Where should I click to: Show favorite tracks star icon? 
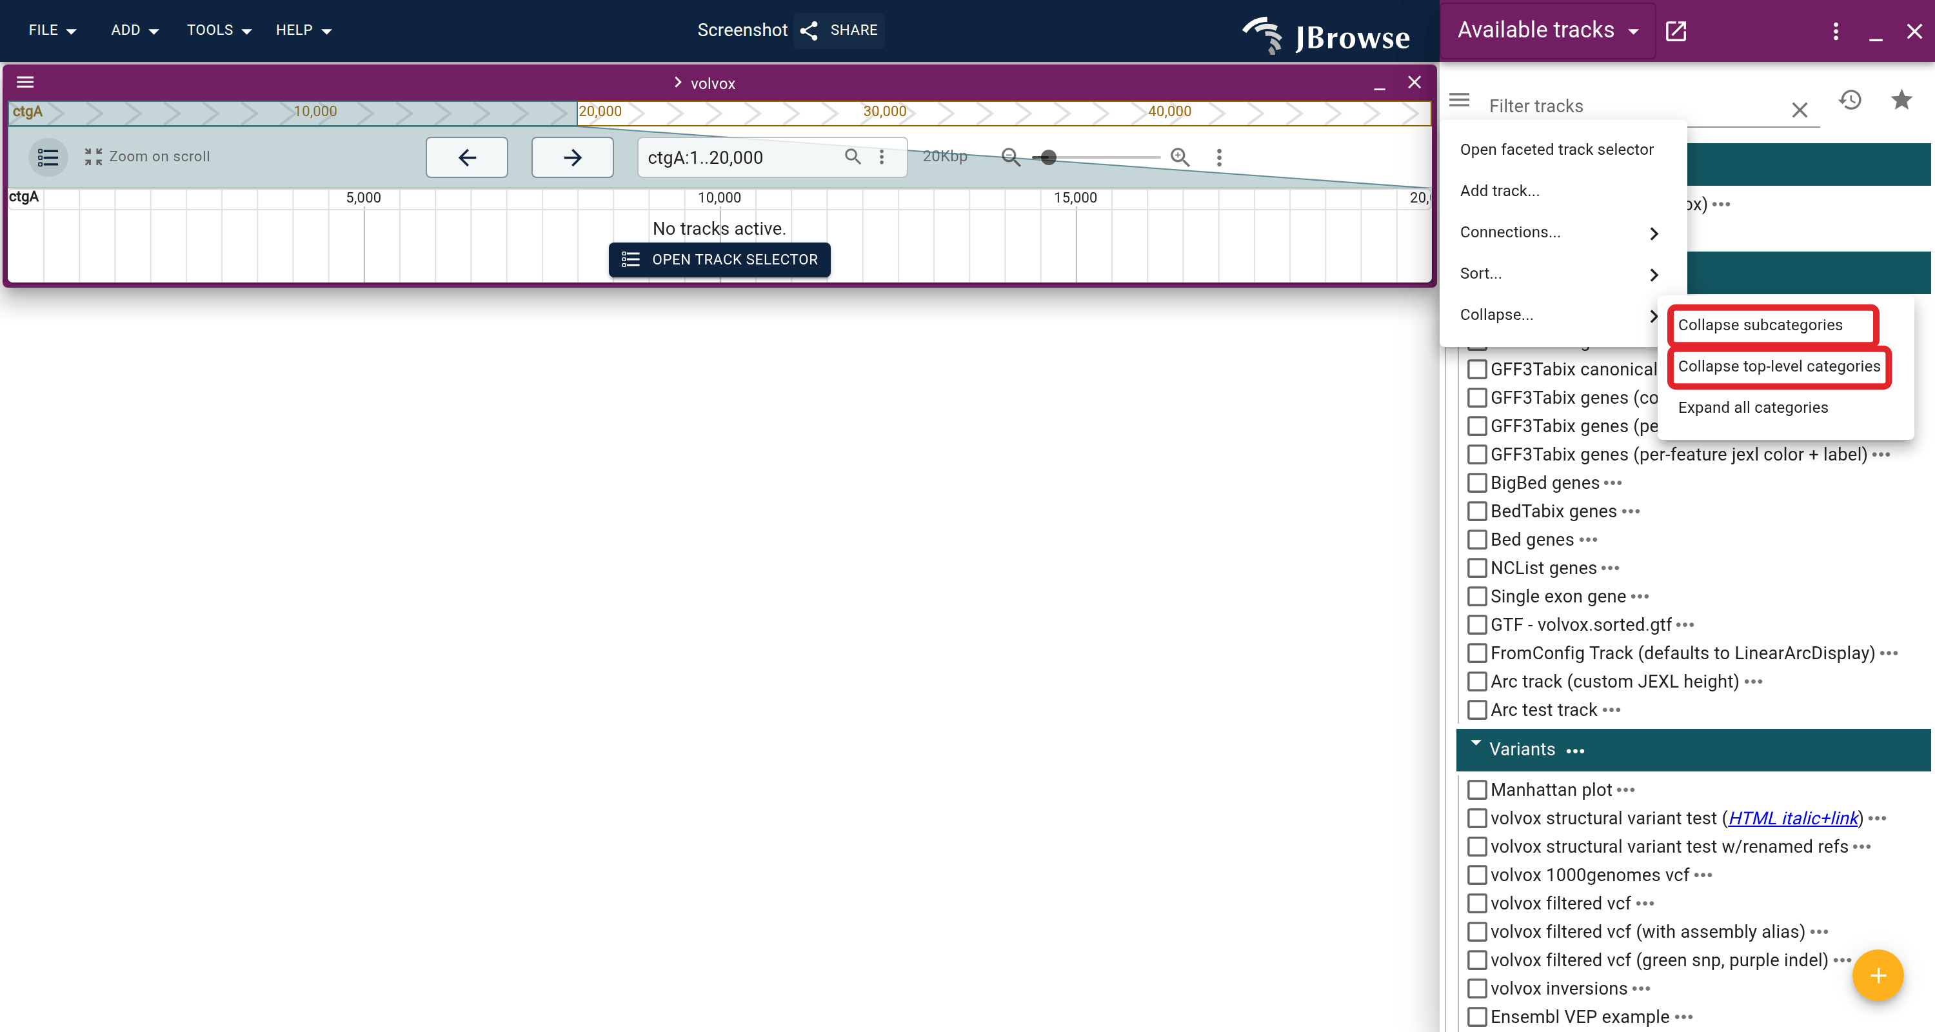tap(1901, 100)
